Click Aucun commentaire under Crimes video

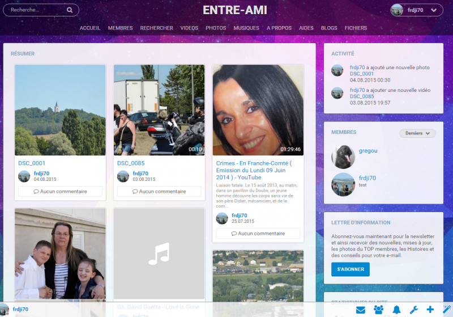coord(258,234)
